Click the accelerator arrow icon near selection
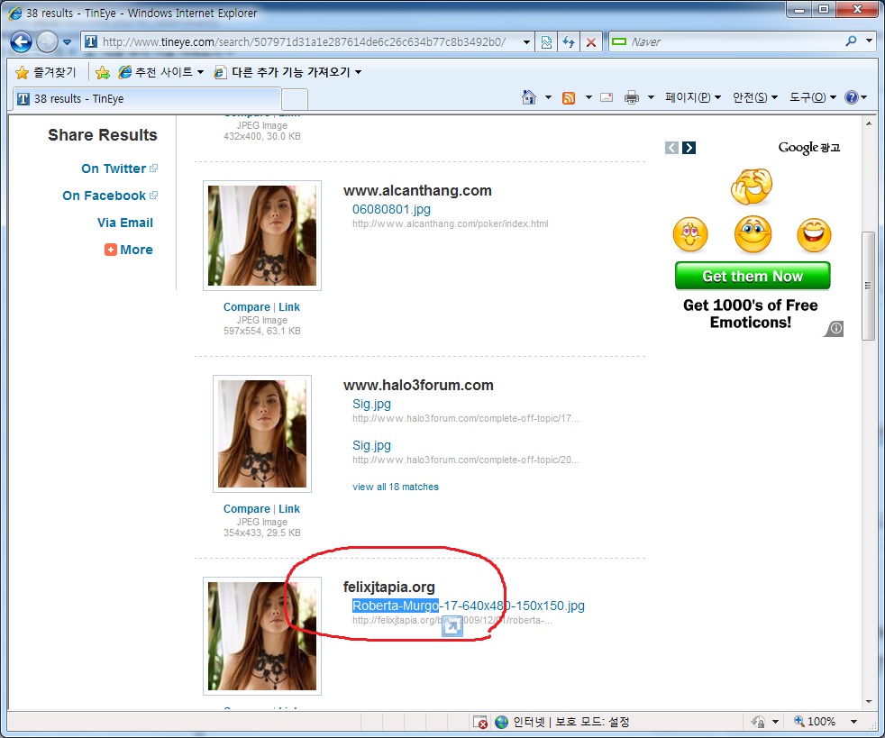 452,626
